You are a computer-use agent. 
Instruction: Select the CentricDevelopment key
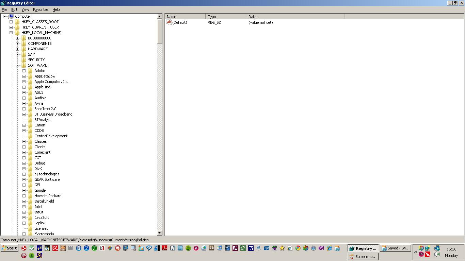(x=51, y=136)
